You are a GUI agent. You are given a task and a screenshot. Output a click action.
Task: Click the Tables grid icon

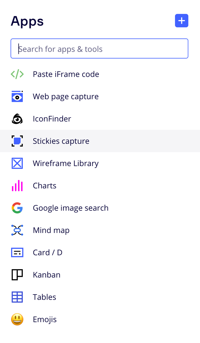[x=17, y=297]
